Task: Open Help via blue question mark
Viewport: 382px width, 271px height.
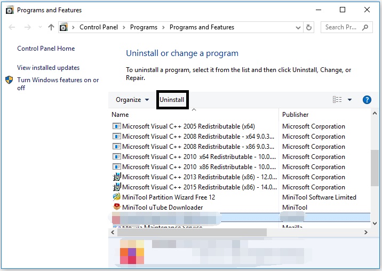Action: pos(367,100)
